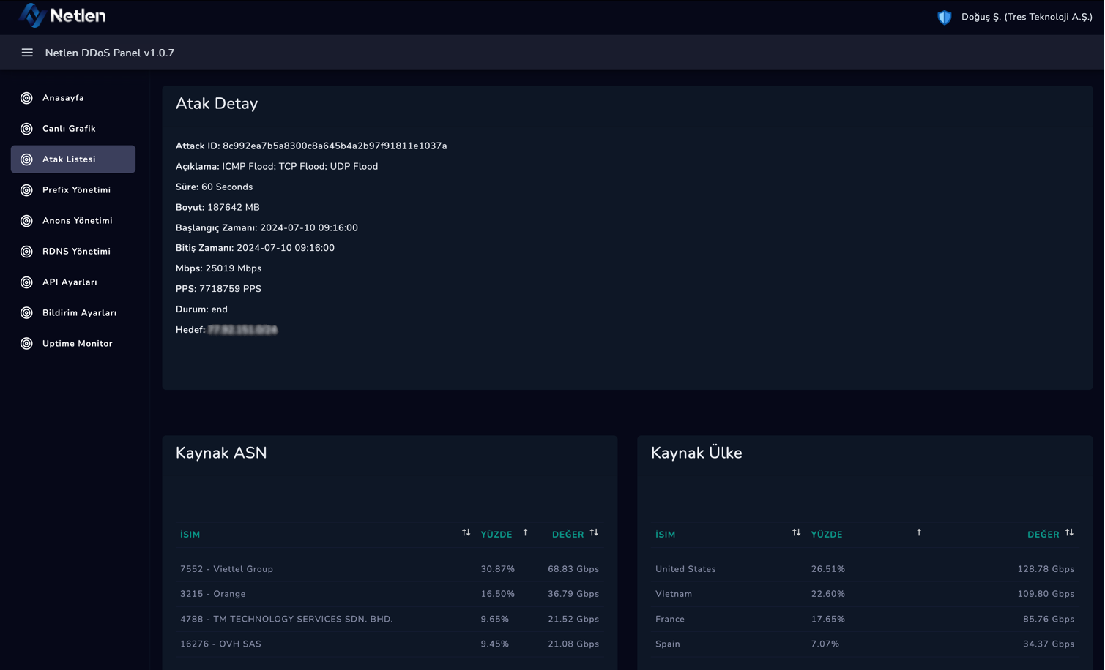Image resolution: width=1105 pixels, height=670 pixels.
Task: Select the United States country row
Action: [865, 569]
